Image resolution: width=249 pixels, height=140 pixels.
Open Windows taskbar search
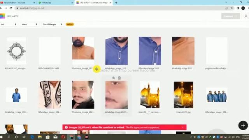coord(9,137)
